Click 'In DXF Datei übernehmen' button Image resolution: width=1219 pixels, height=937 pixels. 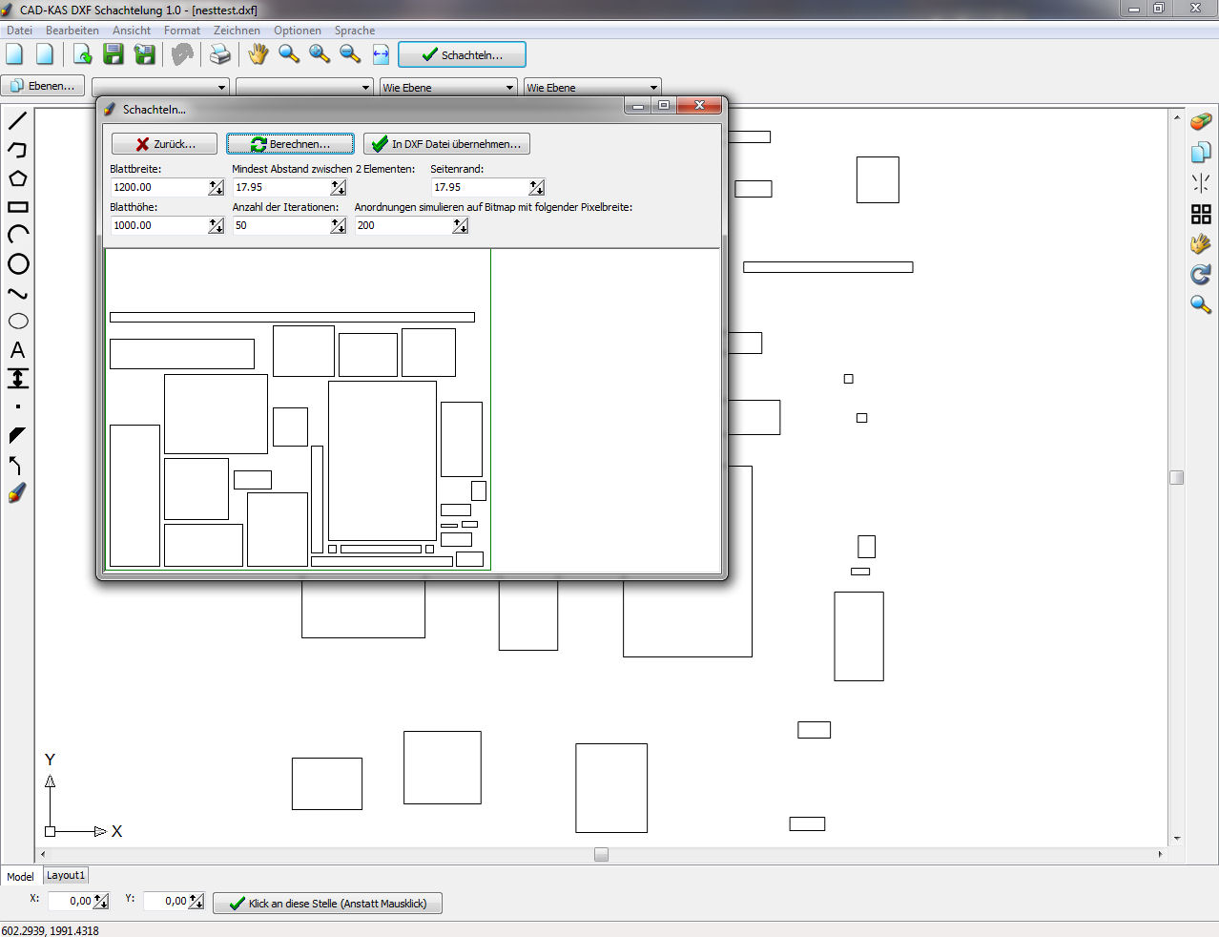(x=446, y=144)
